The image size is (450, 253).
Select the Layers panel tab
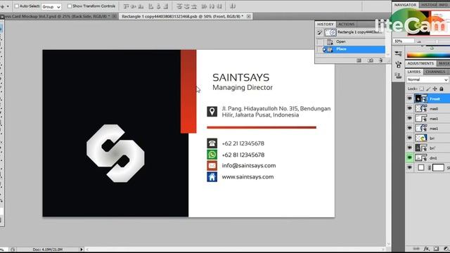[x=414, y=72]
